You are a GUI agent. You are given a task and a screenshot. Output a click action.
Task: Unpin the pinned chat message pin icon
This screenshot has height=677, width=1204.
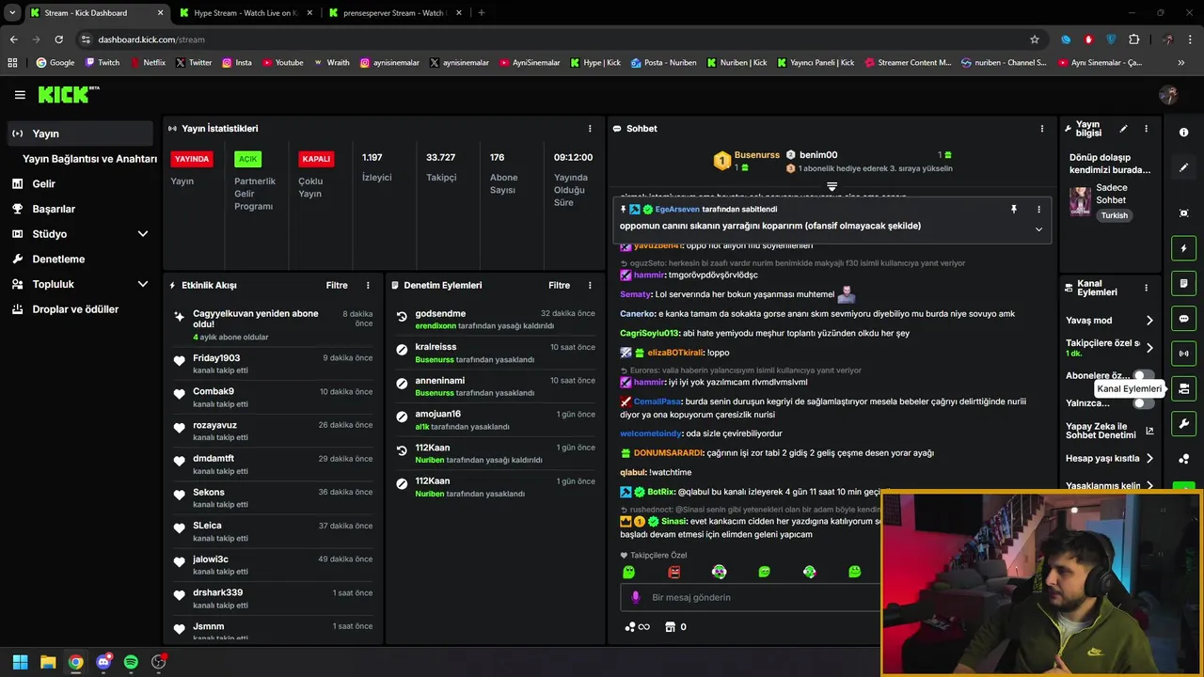(x=1014, y=210)
